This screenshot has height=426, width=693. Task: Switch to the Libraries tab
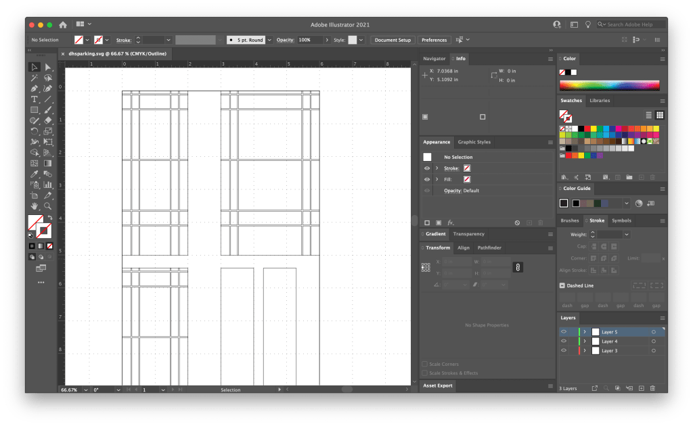pos(600,101)
